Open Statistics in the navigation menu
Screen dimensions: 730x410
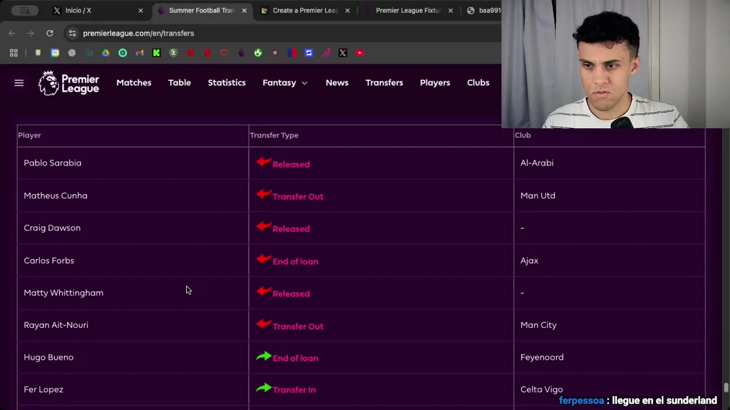[226, 83]
